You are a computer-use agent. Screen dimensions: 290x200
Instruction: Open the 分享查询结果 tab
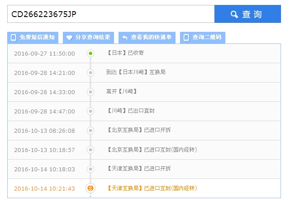tap(88, 38)
